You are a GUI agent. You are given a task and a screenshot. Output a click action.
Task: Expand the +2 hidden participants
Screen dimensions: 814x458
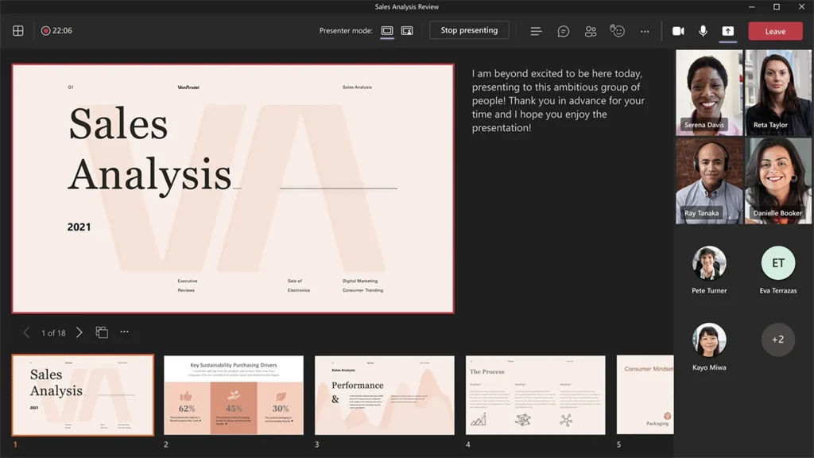[777, 340]
